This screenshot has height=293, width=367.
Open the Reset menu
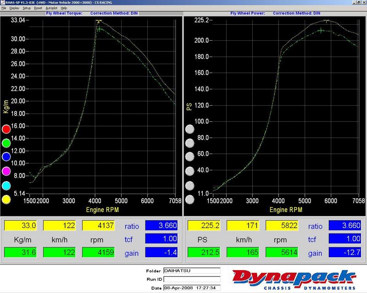[x=38, y=8]
